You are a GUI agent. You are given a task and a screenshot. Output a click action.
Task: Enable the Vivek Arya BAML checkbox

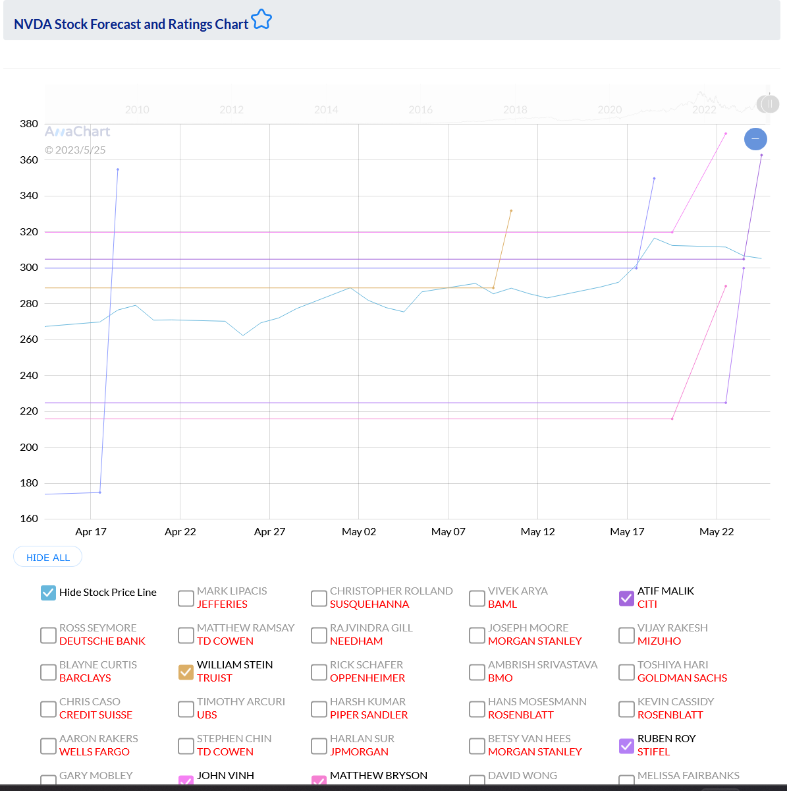coord(477,598)
